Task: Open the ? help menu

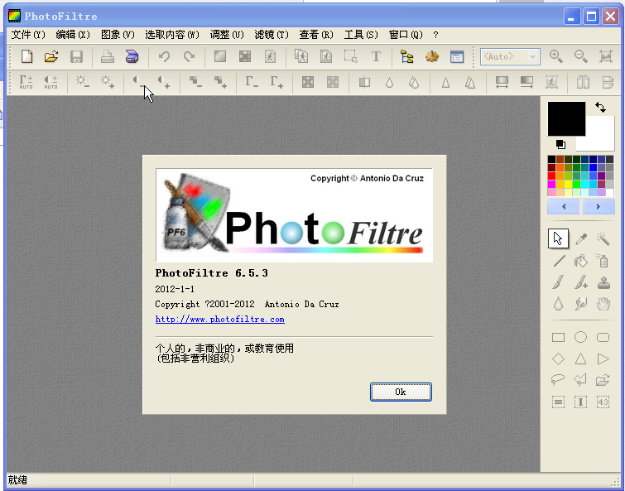Action: (435, 35)
